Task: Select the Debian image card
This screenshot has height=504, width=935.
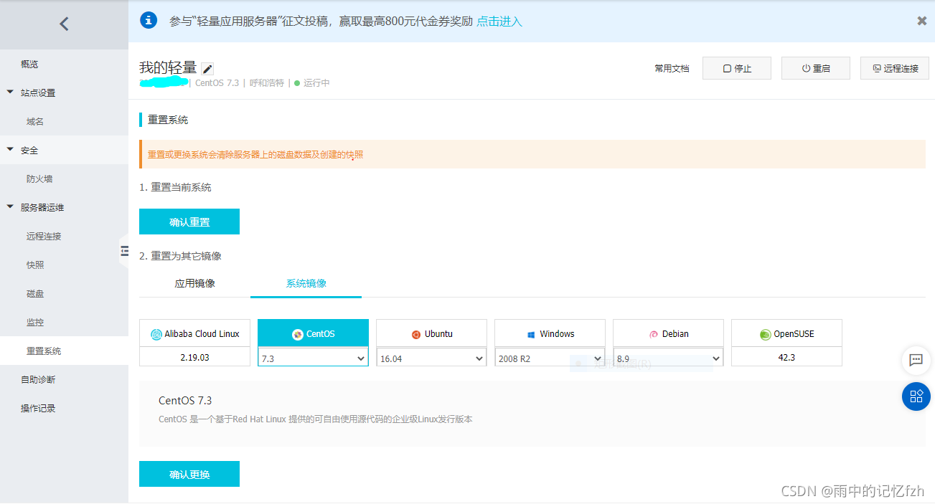Action: tap(668, 333)
